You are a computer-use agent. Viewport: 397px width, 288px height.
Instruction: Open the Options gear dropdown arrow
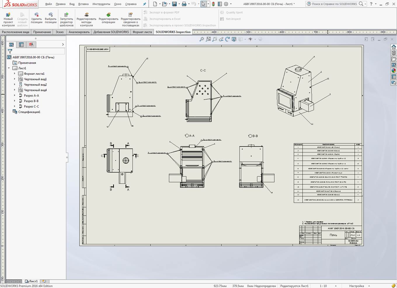tap(231, 4)
